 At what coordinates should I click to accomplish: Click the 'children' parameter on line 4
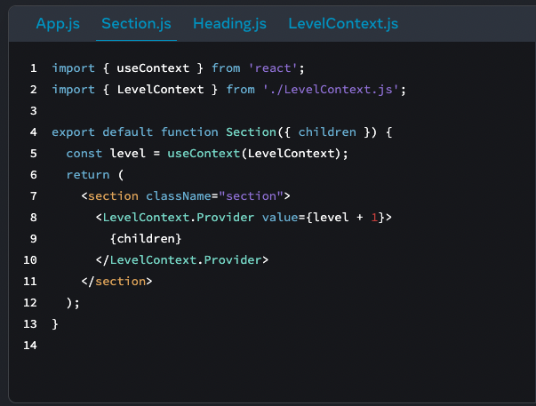click(327, 131)
